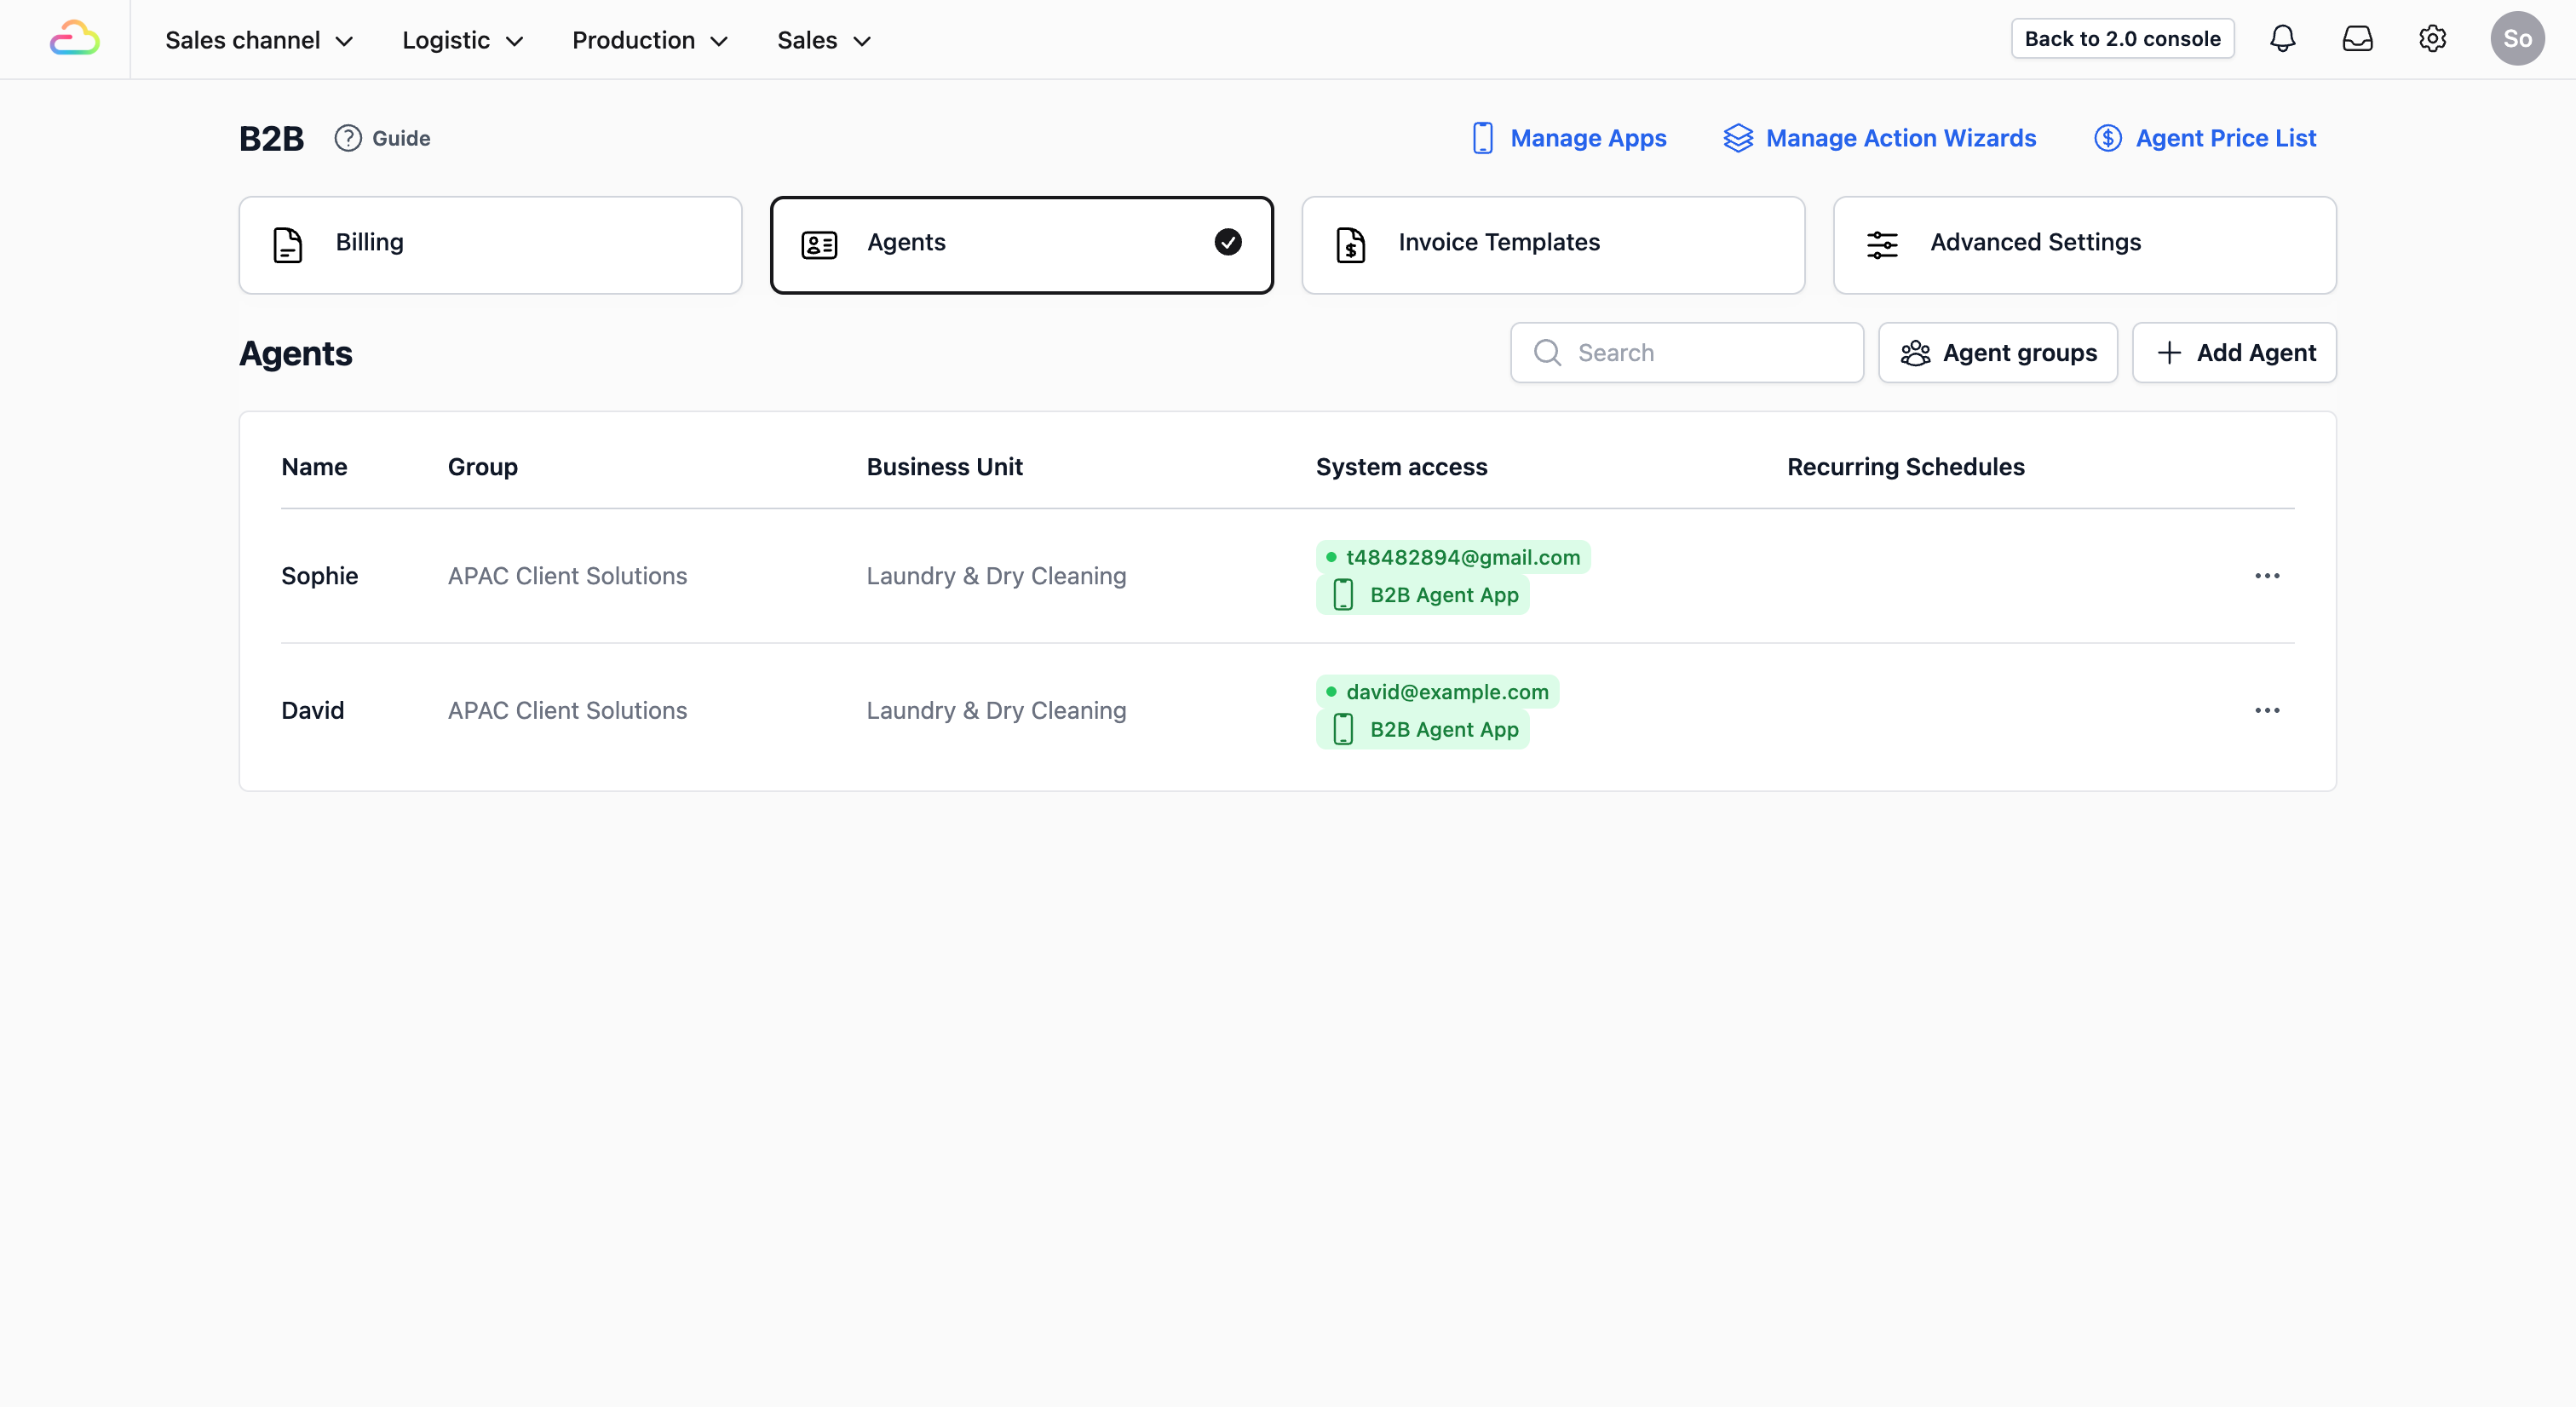2576x1407 pixels.
Task: Expand the Sales channel dropdown
Action: point(259,40)
